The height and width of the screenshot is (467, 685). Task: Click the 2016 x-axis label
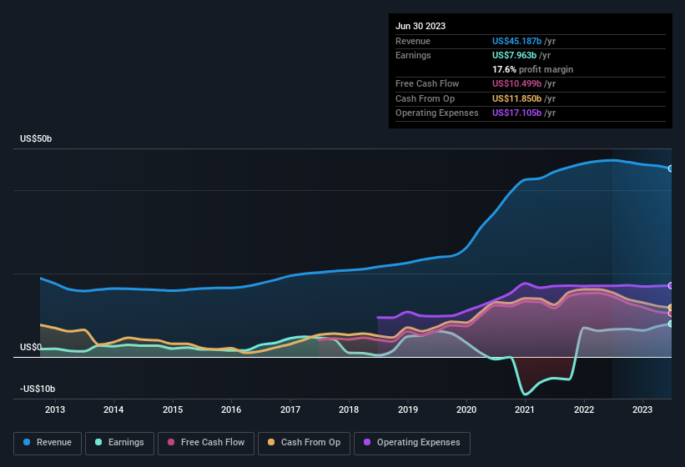point(231,409)
